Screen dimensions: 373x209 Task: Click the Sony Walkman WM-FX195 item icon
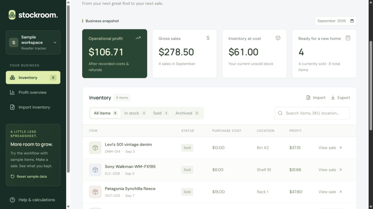(x=95, y=170)
